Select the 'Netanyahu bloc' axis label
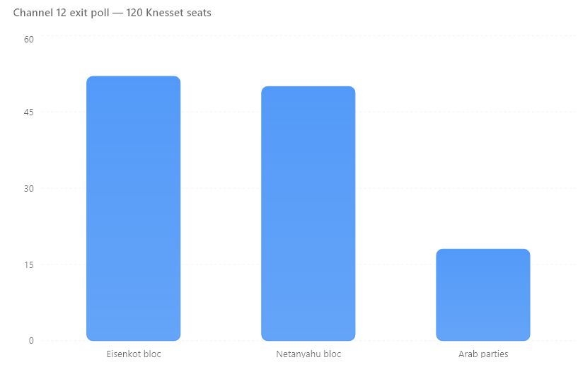 point(308,354)
